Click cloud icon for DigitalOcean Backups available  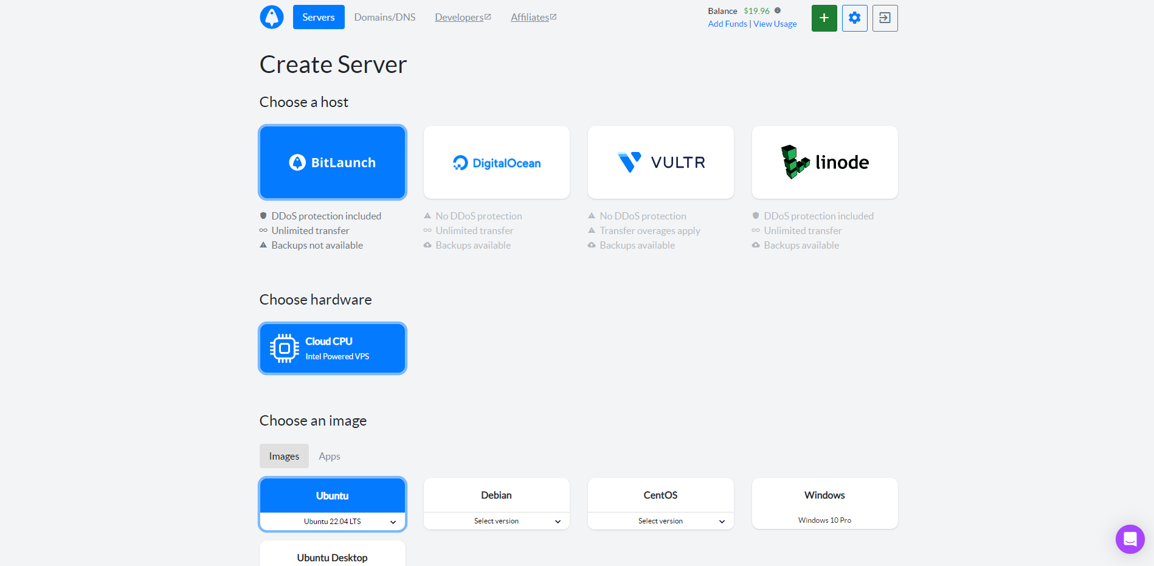(x=427, y=245)
